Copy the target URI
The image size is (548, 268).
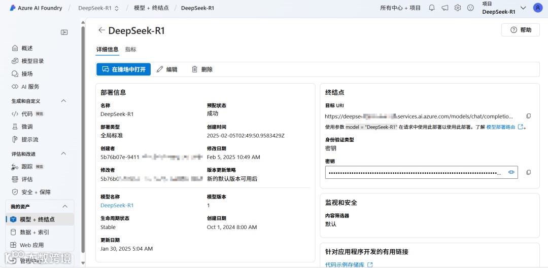coord(528,116)
